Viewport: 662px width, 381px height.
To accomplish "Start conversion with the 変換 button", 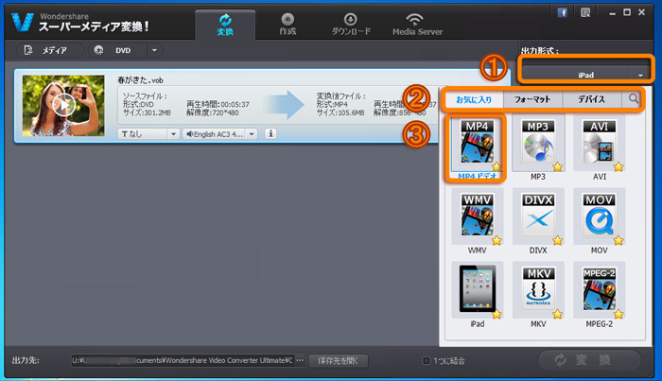I will point(589,360).
